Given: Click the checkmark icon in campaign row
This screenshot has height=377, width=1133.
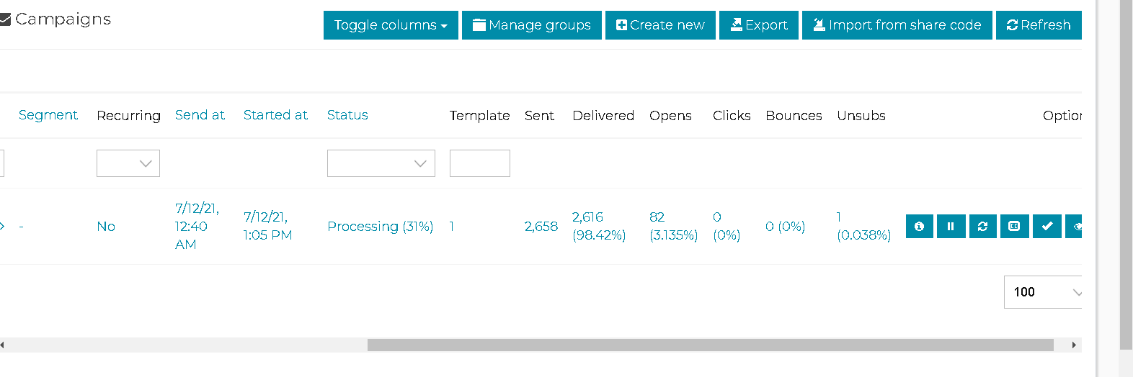Looking at the screenshot, I should pyautogui.click(x=1047, y=226).
